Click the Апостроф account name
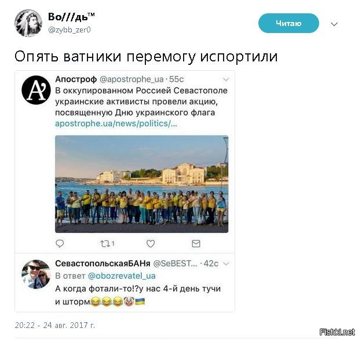 pos(76,79)
